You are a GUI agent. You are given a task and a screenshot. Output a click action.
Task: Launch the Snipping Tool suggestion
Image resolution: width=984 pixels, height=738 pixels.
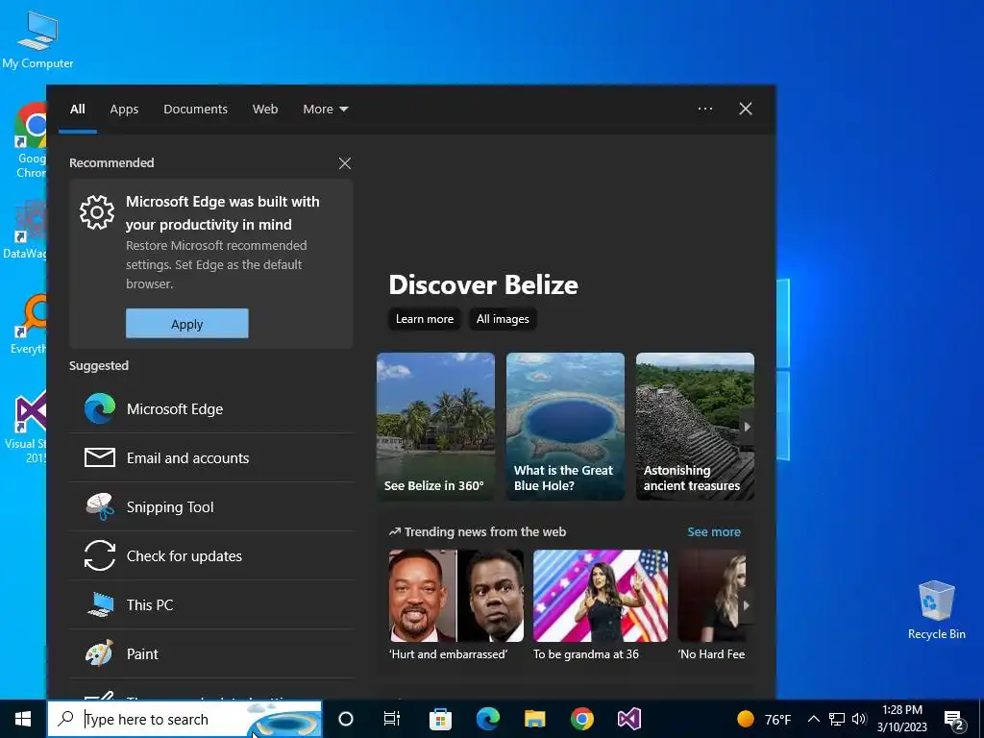[210, 506]
